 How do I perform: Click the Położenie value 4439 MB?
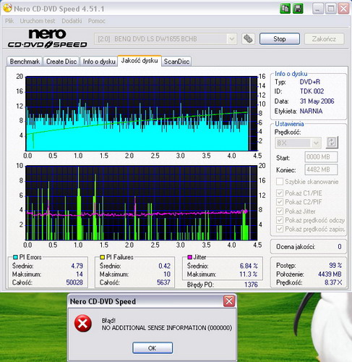point(330,274)
